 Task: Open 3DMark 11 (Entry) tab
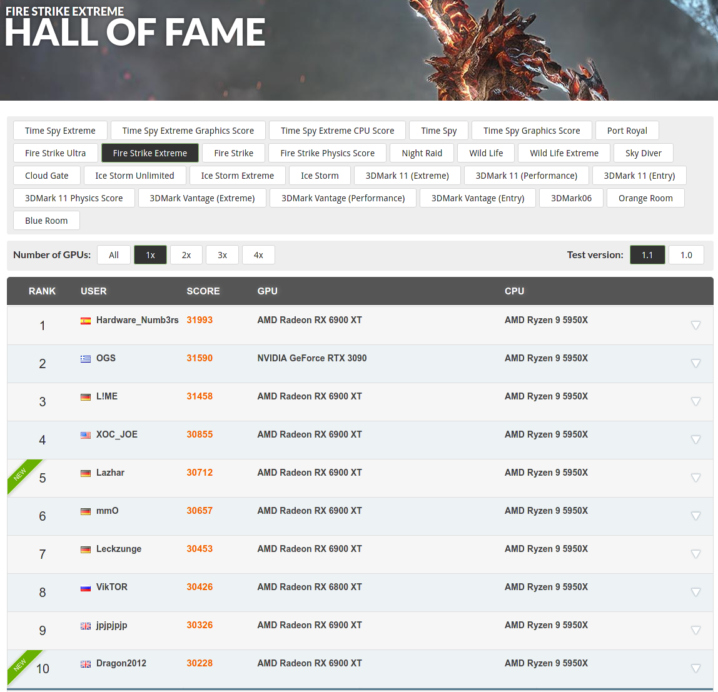(639, 175)
